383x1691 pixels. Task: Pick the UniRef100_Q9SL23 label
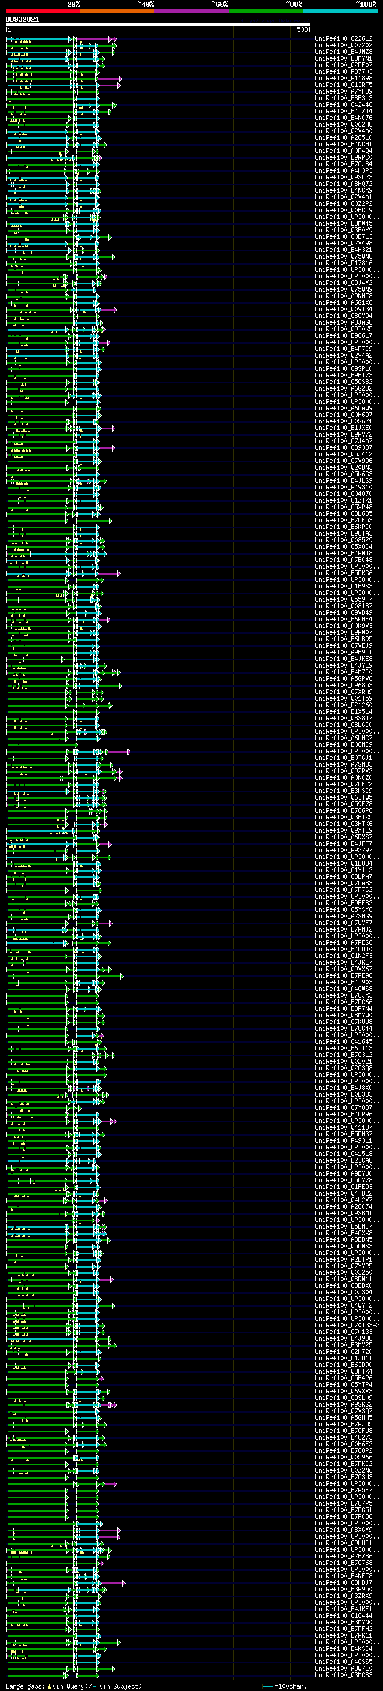point(344,177)
